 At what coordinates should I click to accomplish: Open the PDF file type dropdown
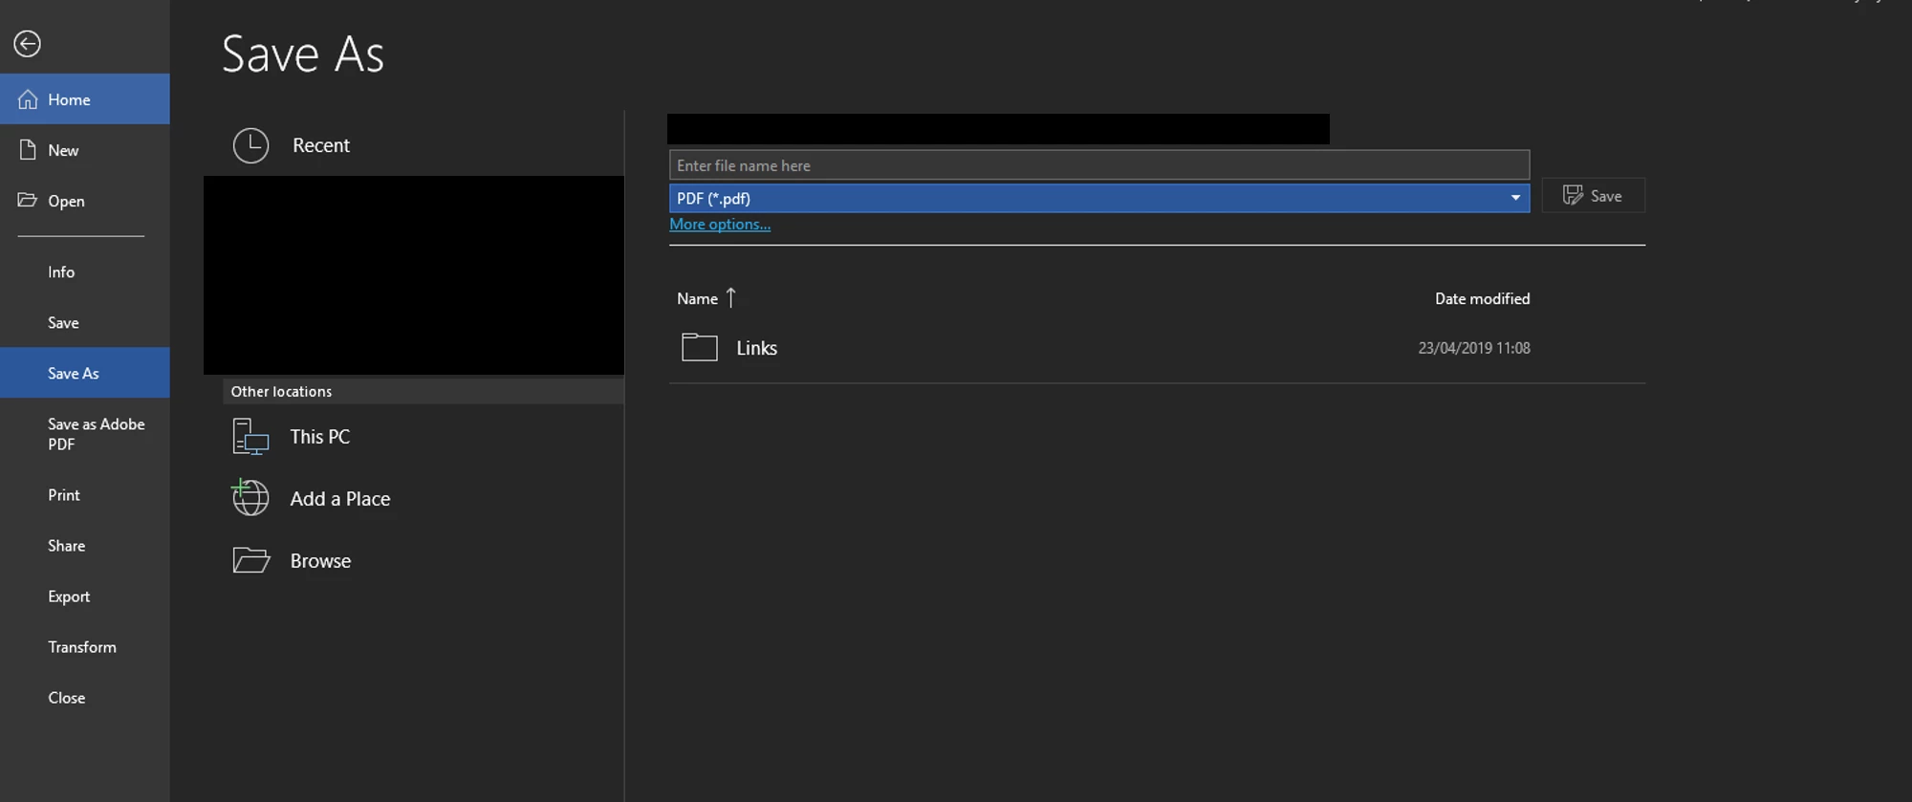[x=1099, y=198]
